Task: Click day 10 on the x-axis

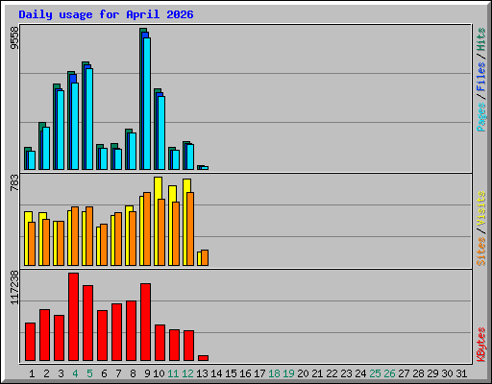Action: (159, 373)
